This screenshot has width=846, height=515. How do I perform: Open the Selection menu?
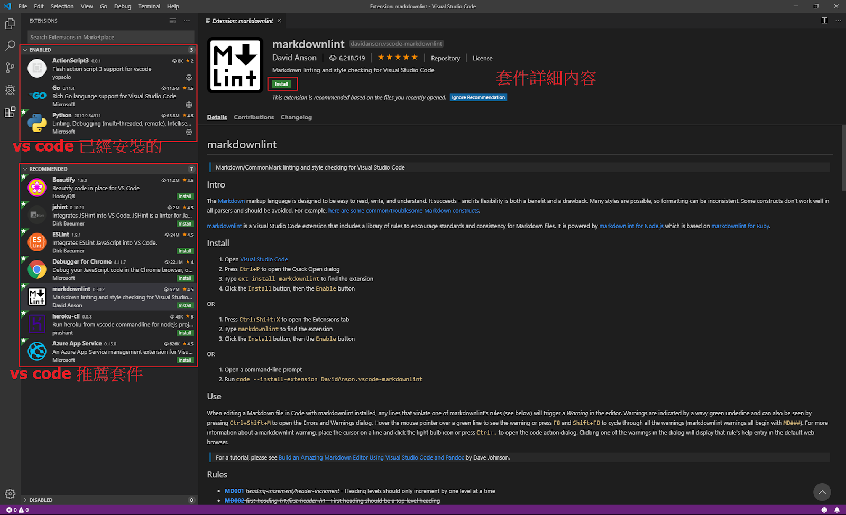pos(62,6)
